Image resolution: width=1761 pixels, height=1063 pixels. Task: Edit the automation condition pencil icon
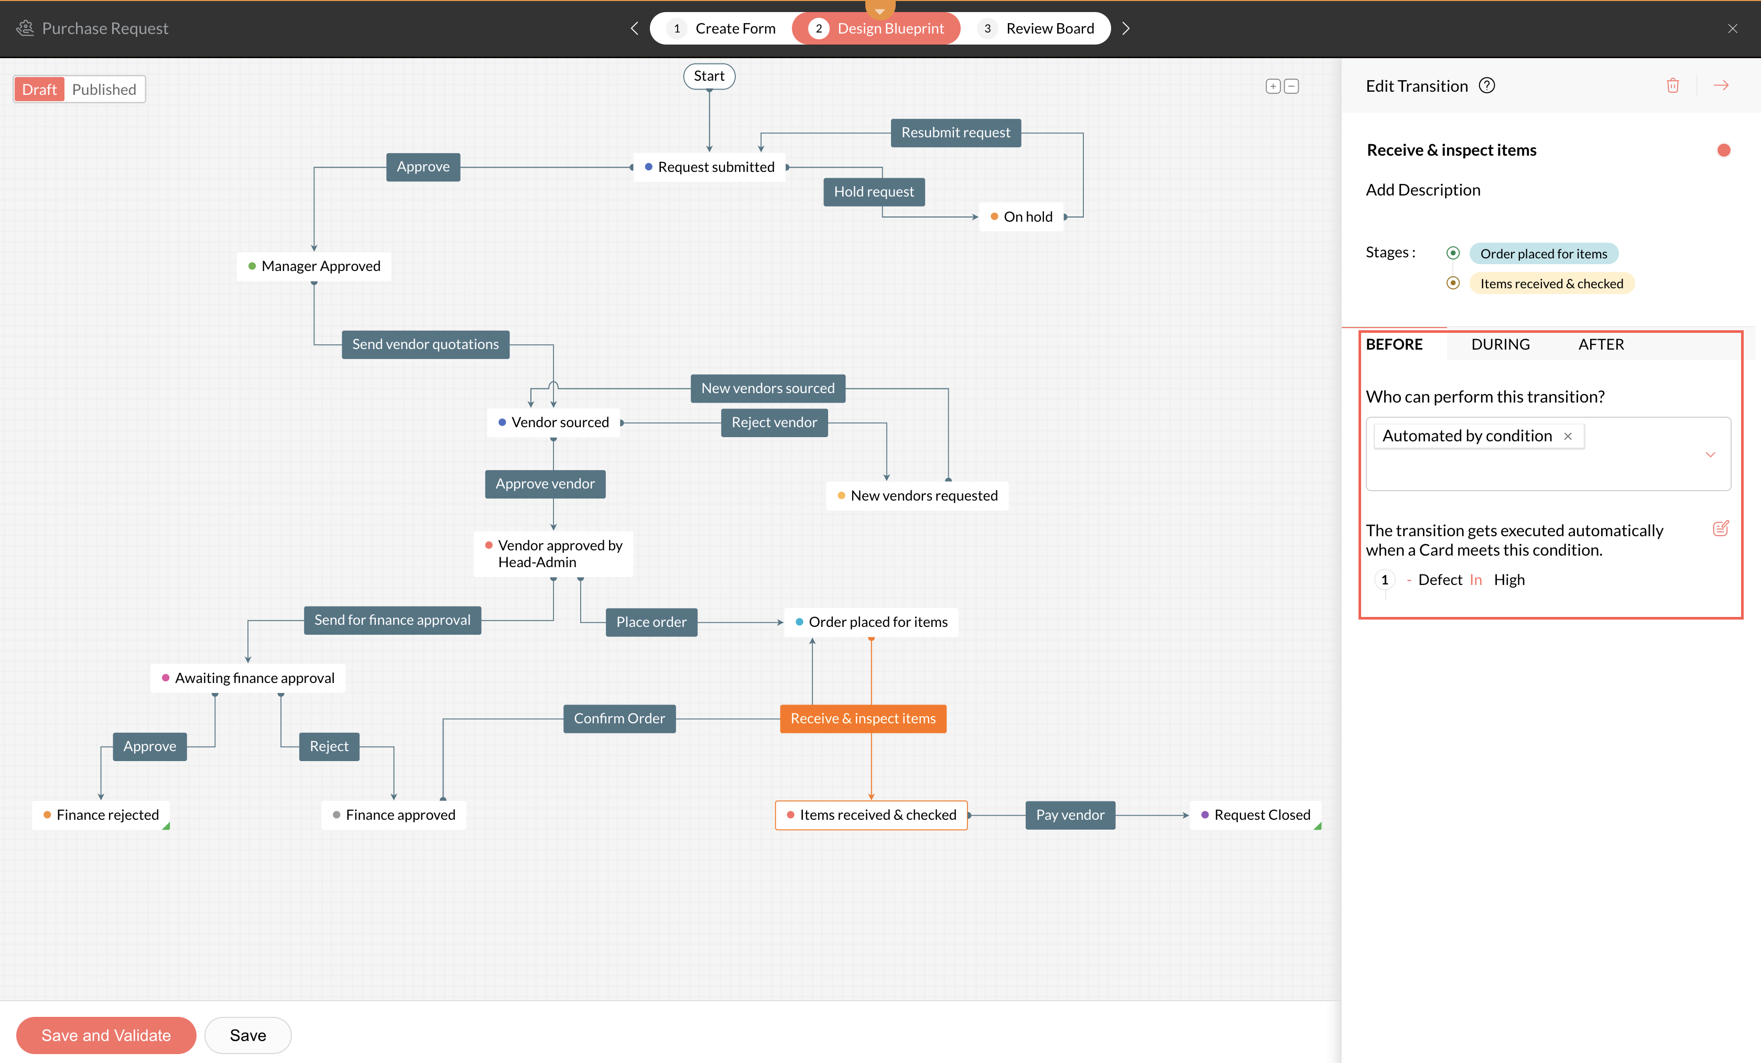[x=1720, y=528]
